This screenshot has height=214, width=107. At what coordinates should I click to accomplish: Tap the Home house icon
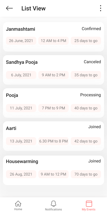[18, 204]
